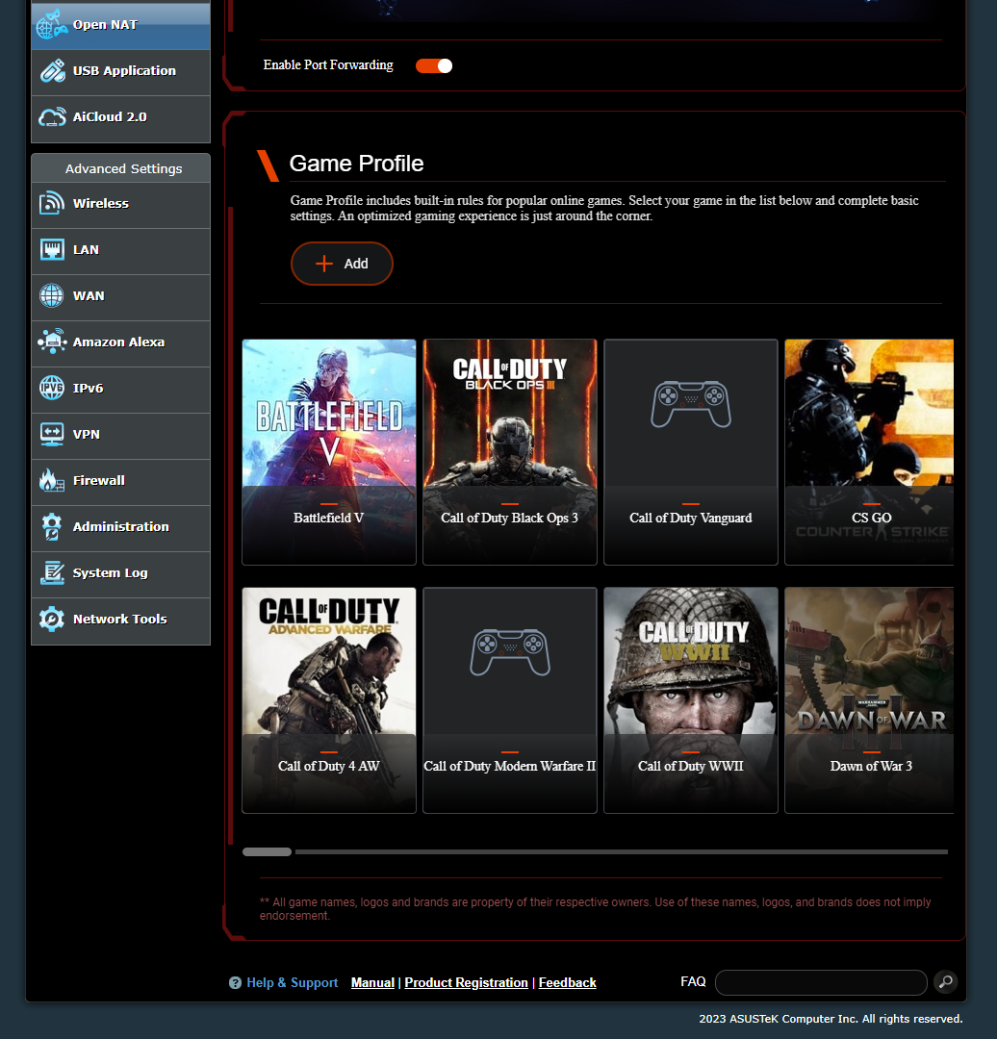The image size is (997, 1039).
Task: Click the VPN monitor icon
Action: tap(52, 435)
